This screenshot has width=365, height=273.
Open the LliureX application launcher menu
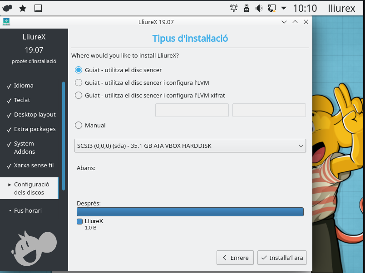coord(8,8)
